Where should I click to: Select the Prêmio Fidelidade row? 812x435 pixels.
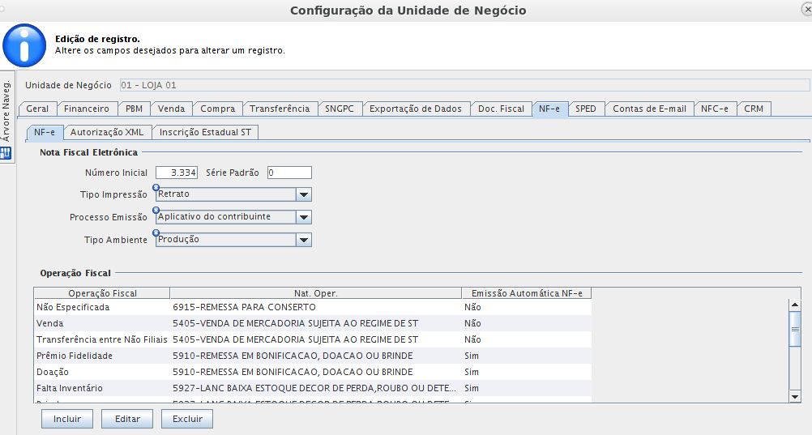click(313, 356)
